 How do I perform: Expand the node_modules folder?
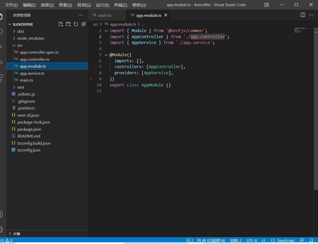pos(31,38)
